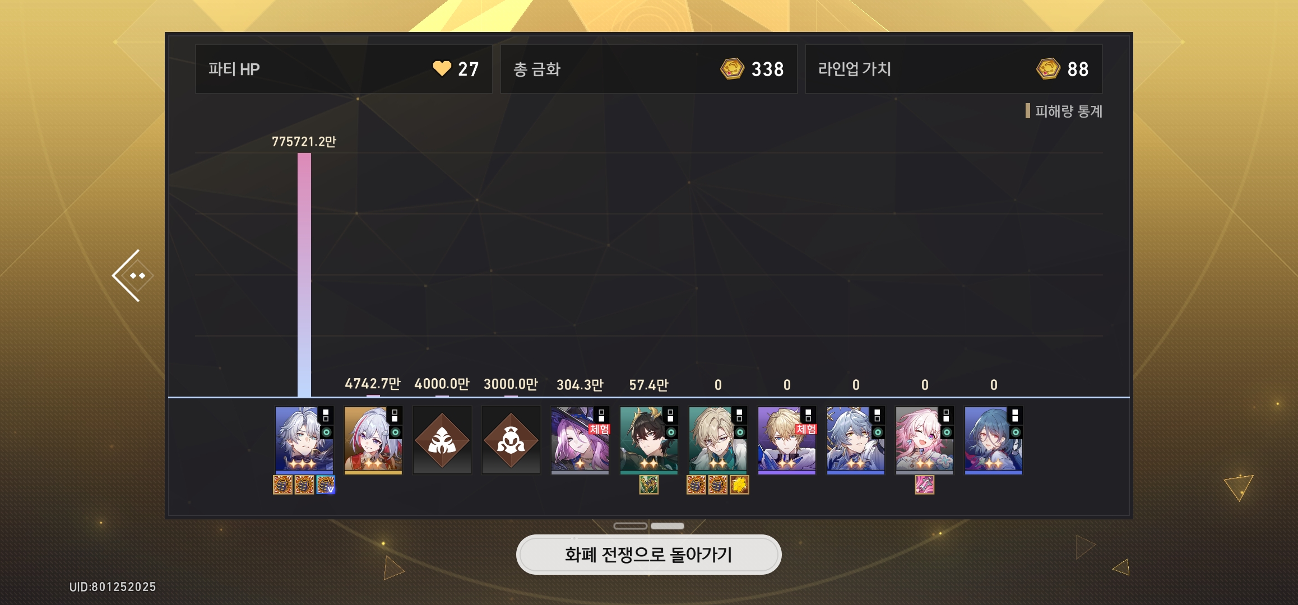Select the first silver-haired character portrait
This screenshot has height=605, width=1298.
(x=304, y=440)
